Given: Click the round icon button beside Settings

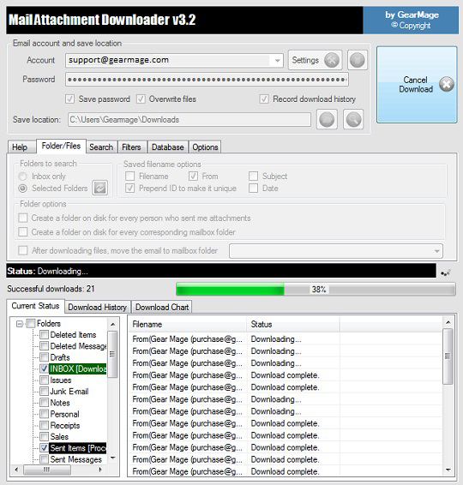Looking at the screenshot, I should [x=358, y=60].
